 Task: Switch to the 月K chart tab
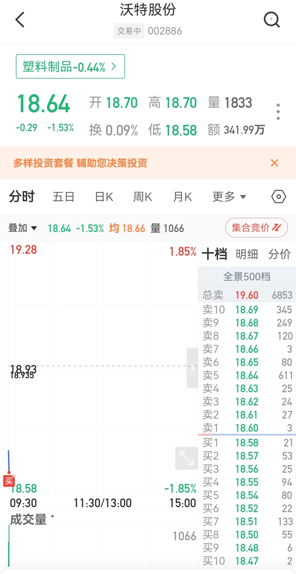pyautogui.click(x=183, y=197)
